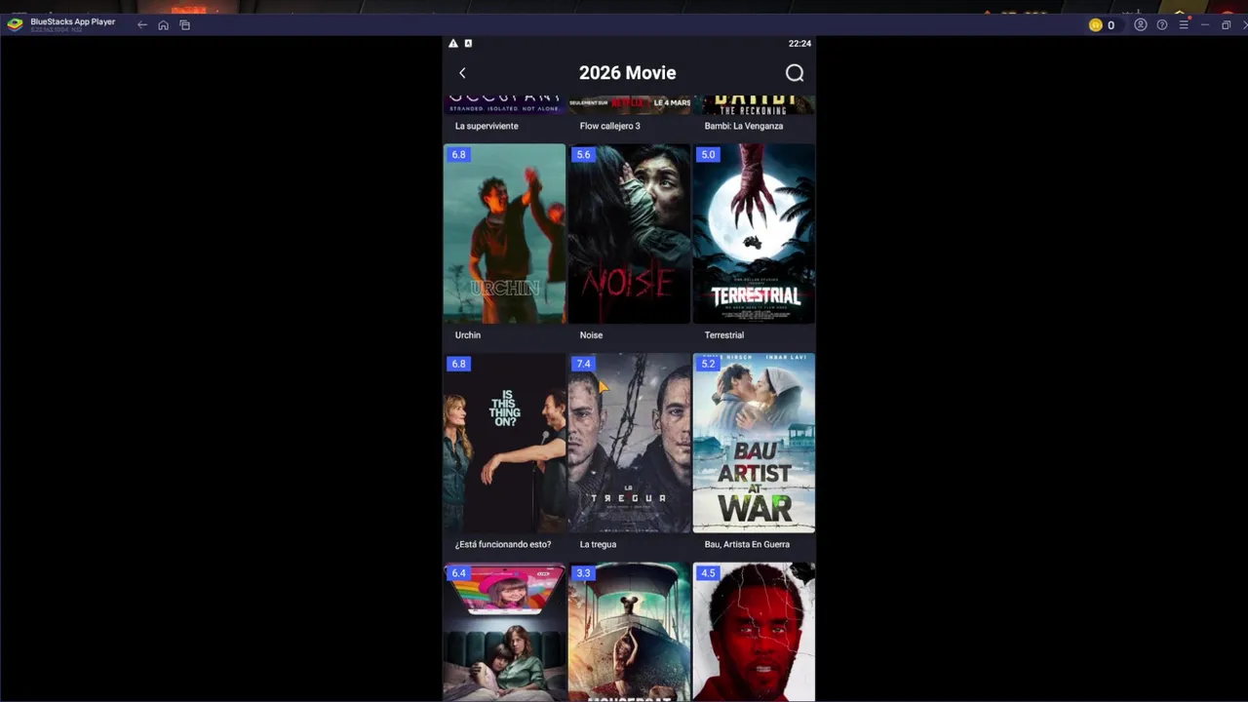Go back using the app's back chevron
The image size is (1248, 702).
[x=462, y=73]
